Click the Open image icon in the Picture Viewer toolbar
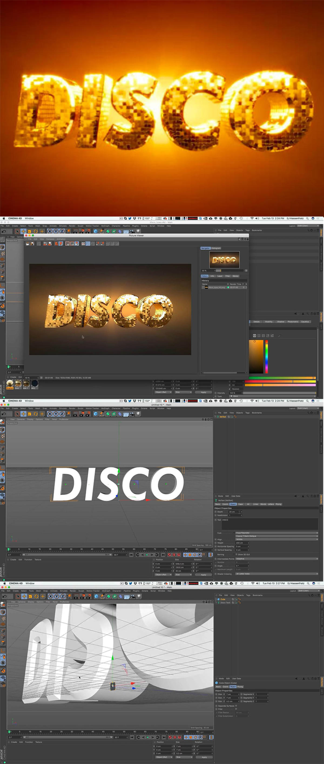324x764 pixels. click(x=27, y=244)
